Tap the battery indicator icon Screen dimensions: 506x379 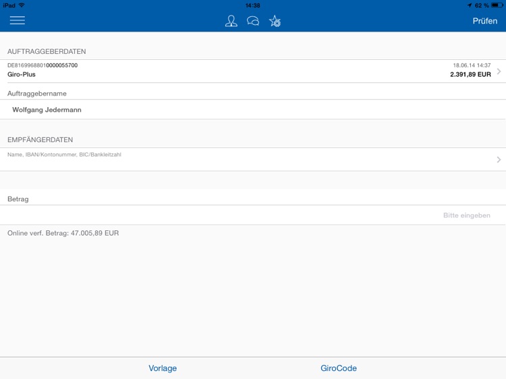(497, 5)
